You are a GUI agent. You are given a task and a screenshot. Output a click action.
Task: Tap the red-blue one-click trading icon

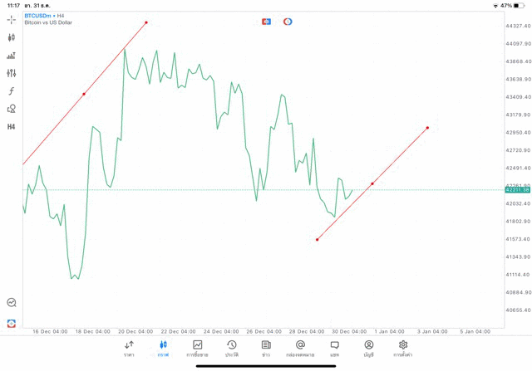coord(266,22)
